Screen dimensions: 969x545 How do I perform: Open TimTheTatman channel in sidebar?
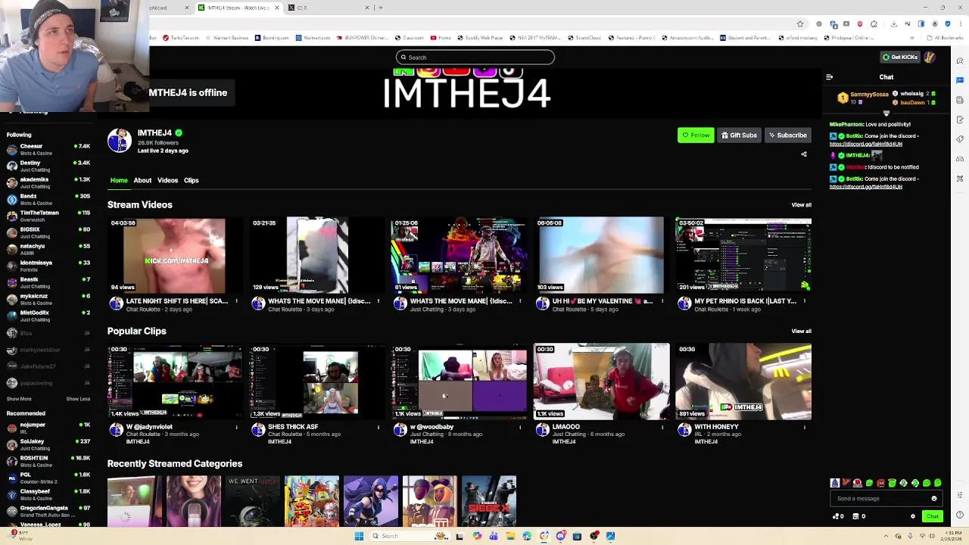click(x=47, y=216)
